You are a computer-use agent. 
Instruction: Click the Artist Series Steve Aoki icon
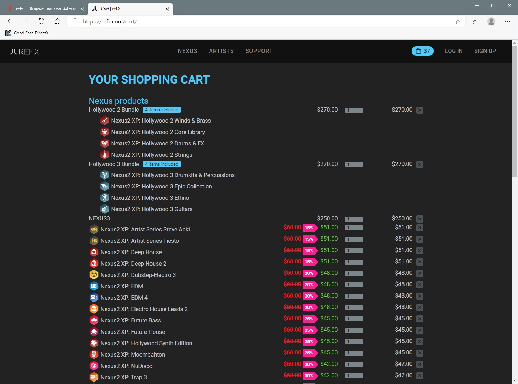[94, 229]
